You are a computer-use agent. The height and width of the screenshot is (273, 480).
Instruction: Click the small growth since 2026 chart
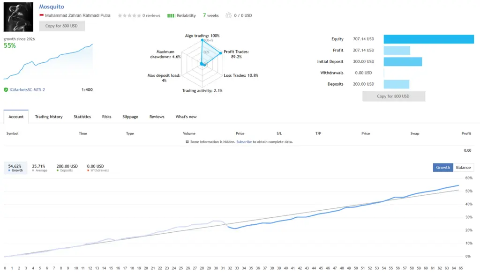pyautogui.click(x=48, y=61)
